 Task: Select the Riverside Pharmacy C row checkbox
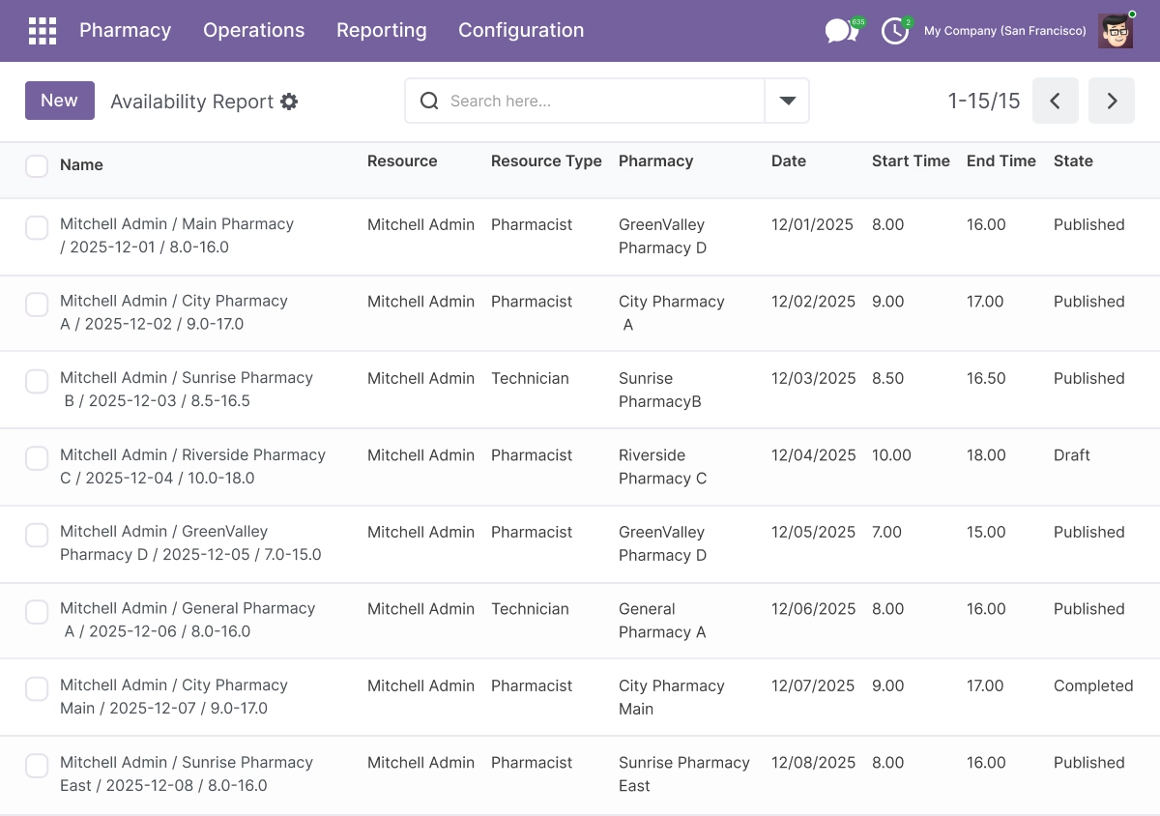[x=37, y=458]
